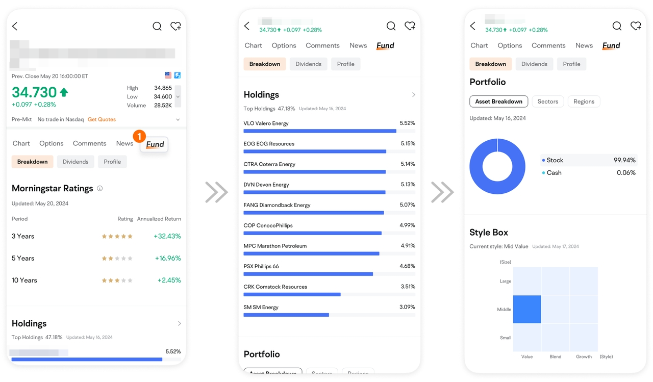Open the DVN Devon Energy holding
This screenshot has width=653, height=382.
(x=330, y=188)
